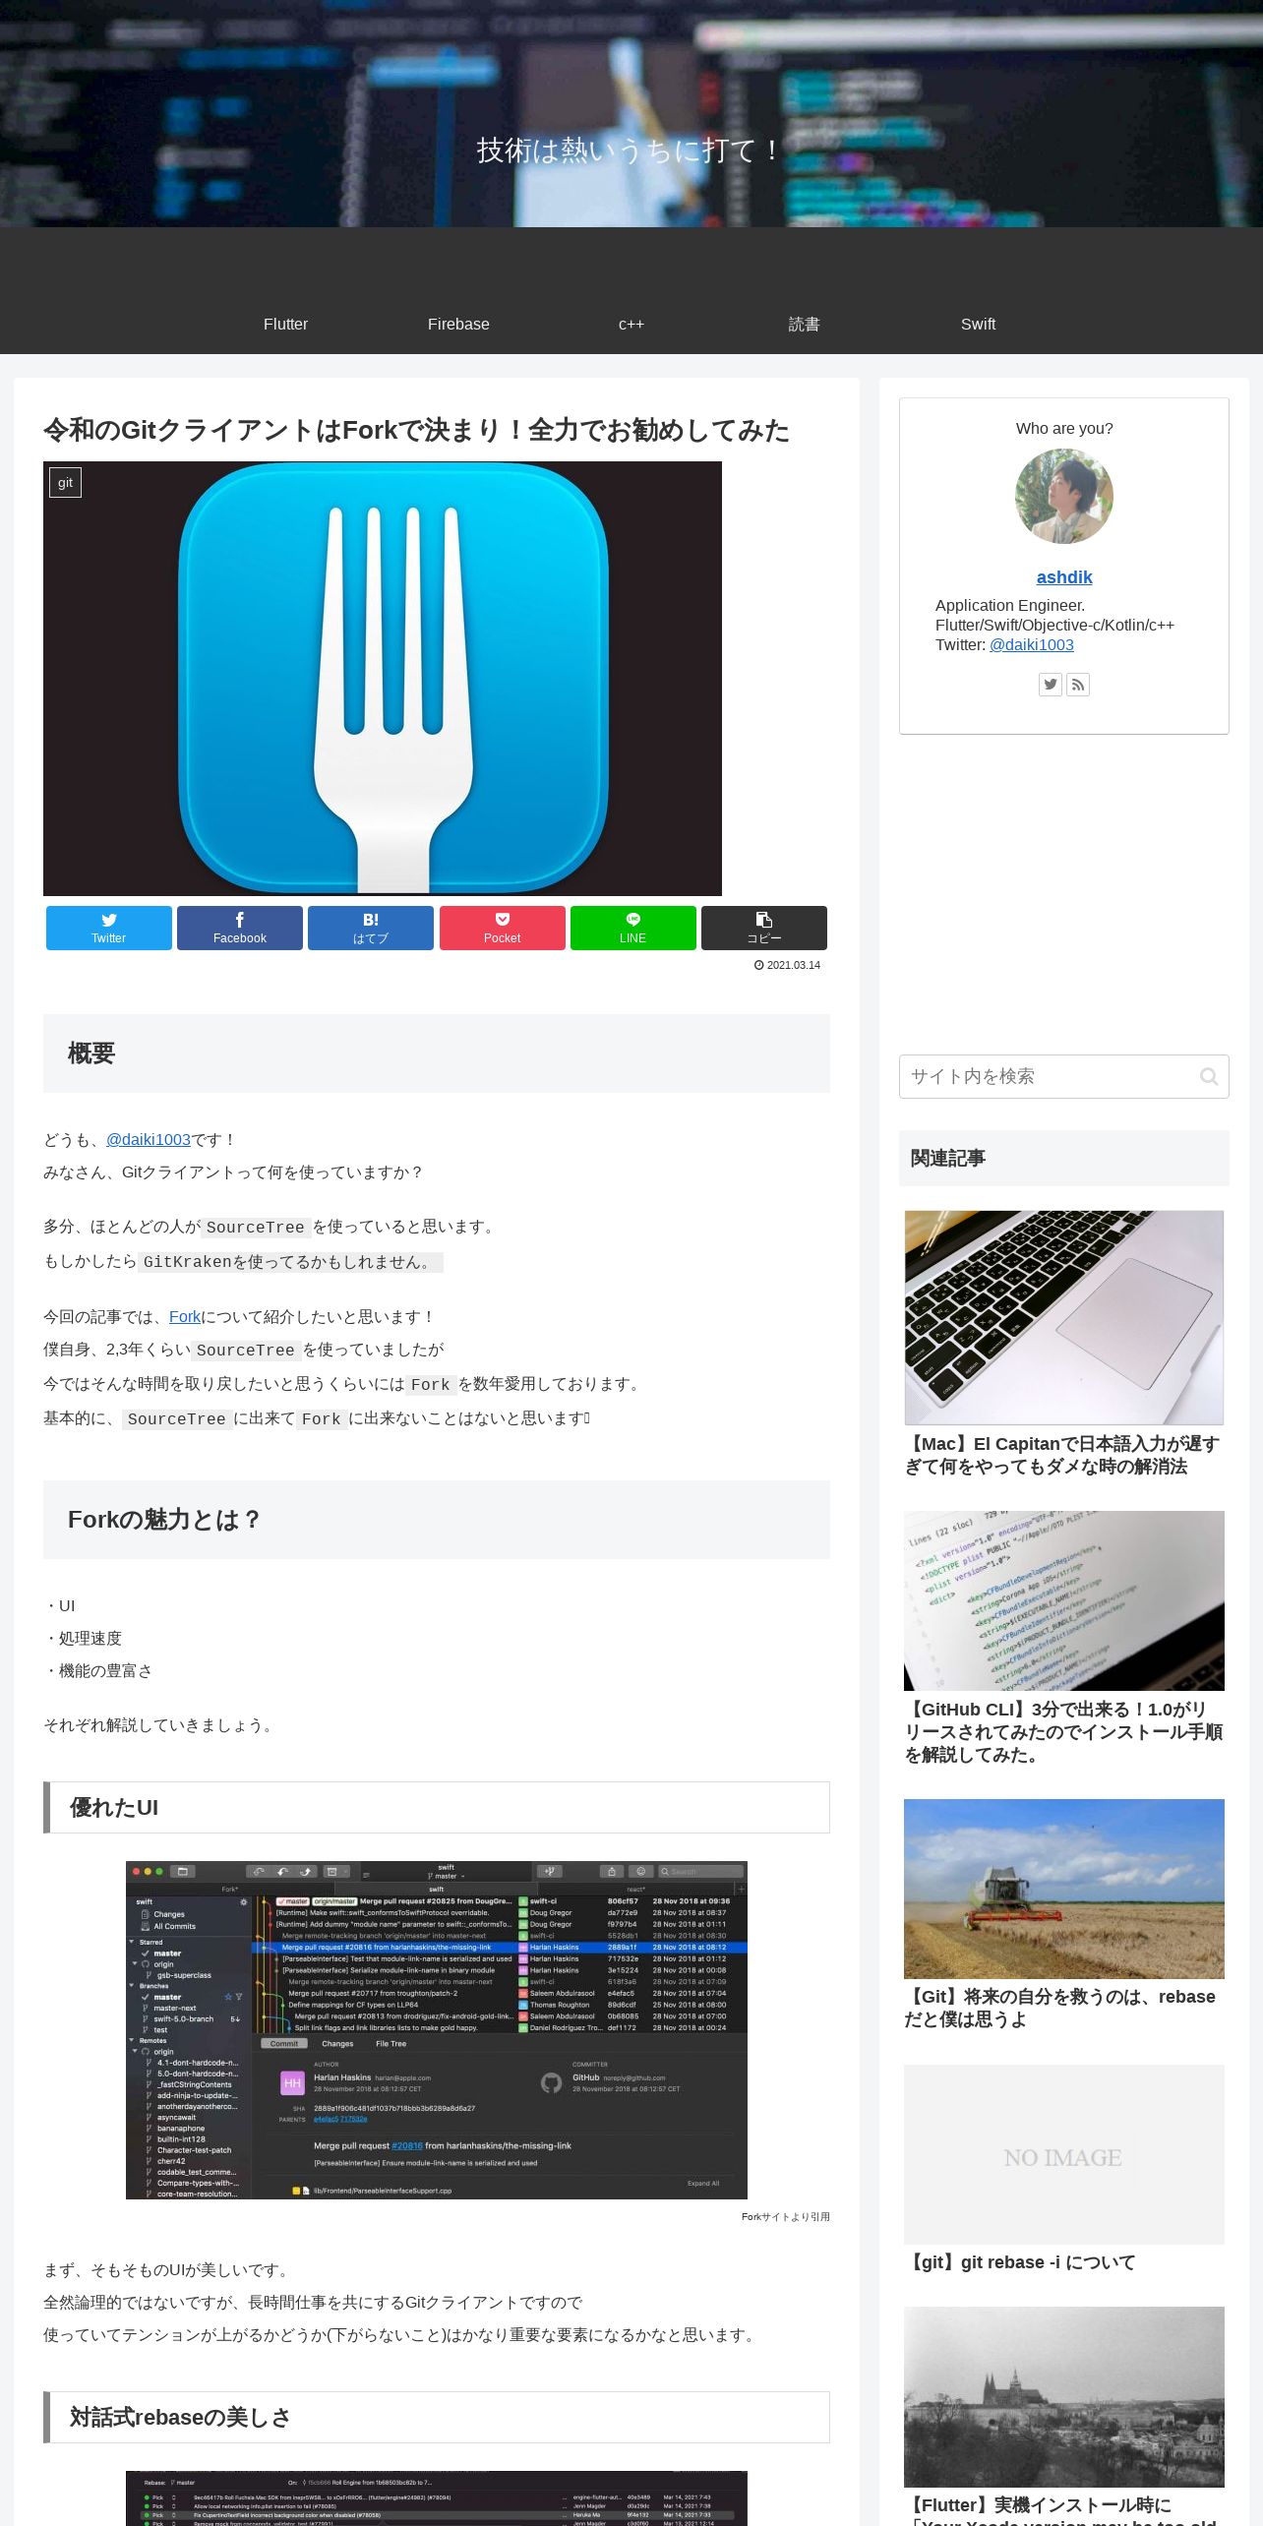The width and height of the screenshot is (1263, 2526).
Task: Share the article via Twitter button
Action: pos(108,928)
